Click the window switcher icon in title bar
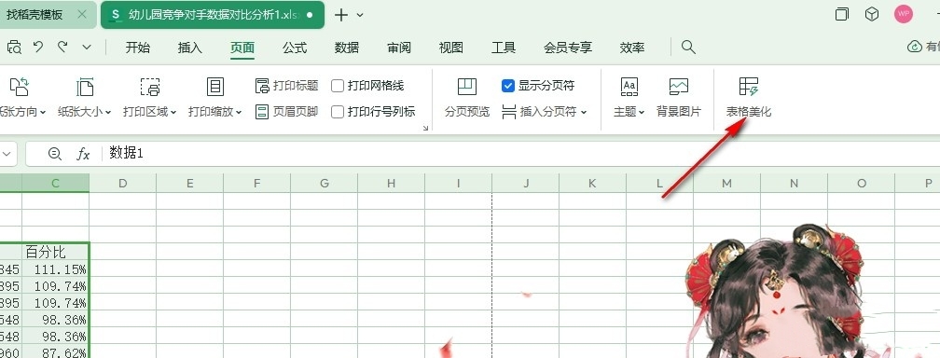940x358 pixels. (x=842, y=14)
